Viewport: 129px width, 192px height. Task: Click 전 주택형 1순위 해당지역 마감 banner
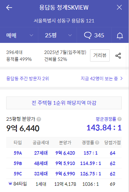coord(64,103)
